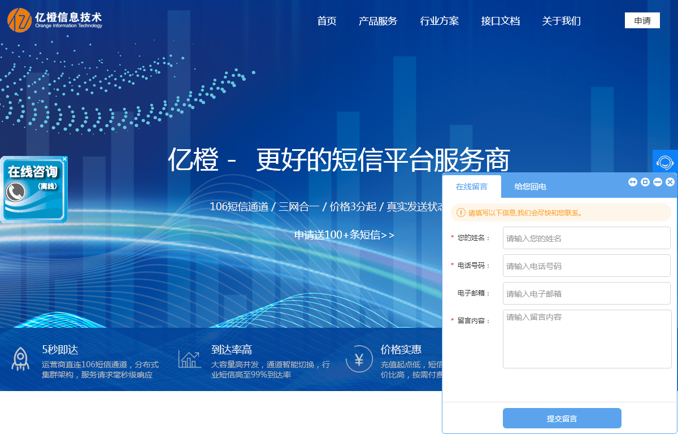Click the orange exclamation notice icon
This screenshot has height=434, width=678.
(461, 213)
